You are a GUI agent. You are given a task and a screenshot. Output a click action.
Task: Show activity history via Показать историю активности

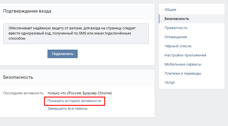[x=74, y=101]
